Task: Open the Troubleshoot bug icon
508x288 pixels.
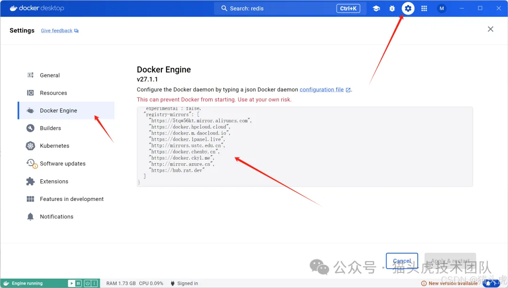Action: coord(392,8)
